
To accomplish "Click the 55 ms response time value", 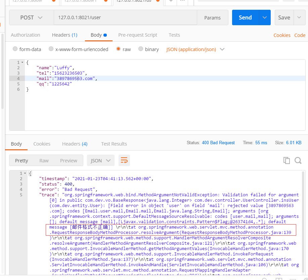I will point(261,143).
